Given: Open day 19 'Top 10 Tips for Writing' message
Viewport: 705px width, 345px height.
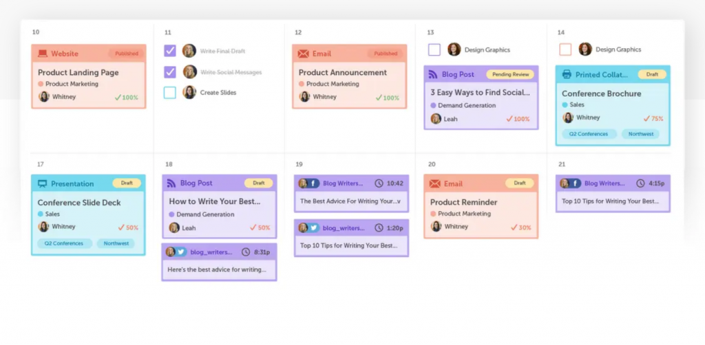Looking at the screenshot, I should pos(349,245).
